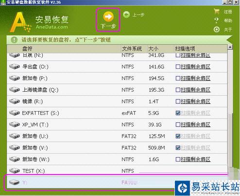The width and height of the screenshot is (240, 196).
Task: Open help via the question mark icon
Action: tap(216, 20)
